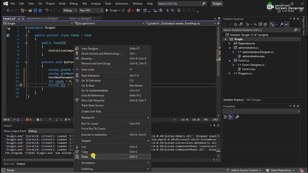Viewport: 308px width, 173px height.
Task: Click Property Pages wrench in Properties
Action: click(237, 117)
